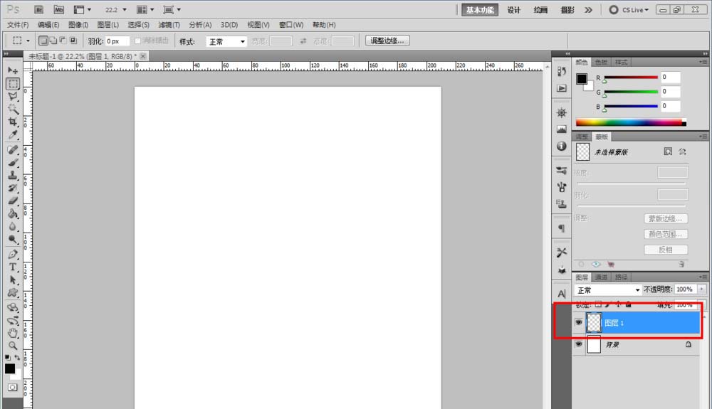Image resolution: width=712 pixels, height=409 pixels.
Task: Click swap foreground and background colors icon
Action: tap(17, 358)
